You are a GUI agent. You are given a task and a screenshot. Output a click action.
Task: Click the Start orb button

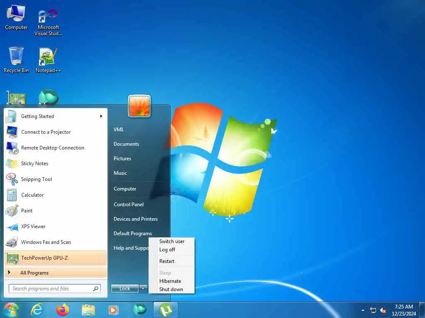coord(11,310)
